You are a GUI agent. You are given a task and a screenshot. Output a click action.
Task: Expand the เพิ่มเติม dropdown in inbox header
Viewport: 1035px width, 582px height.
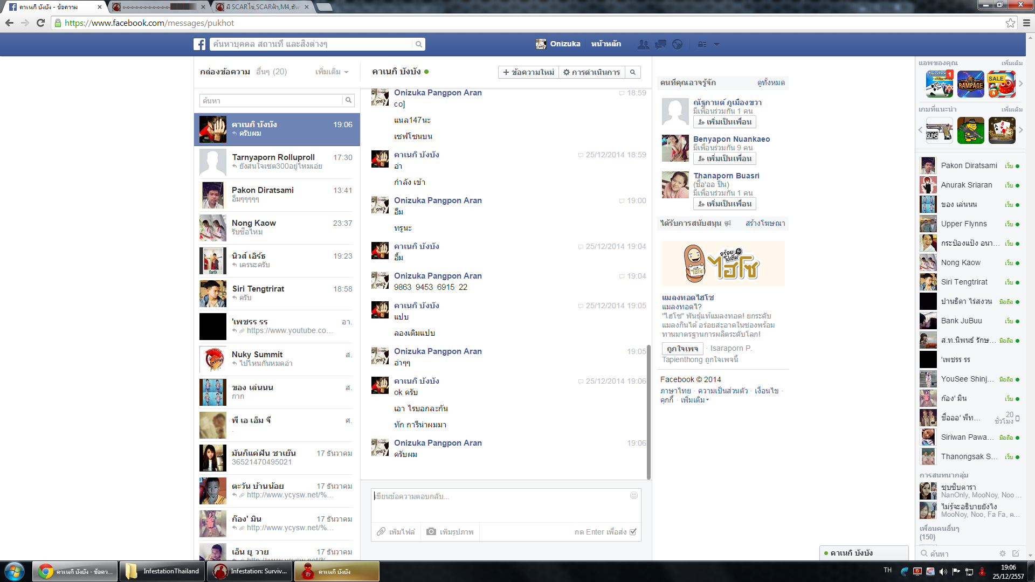[x=332, y=72]
